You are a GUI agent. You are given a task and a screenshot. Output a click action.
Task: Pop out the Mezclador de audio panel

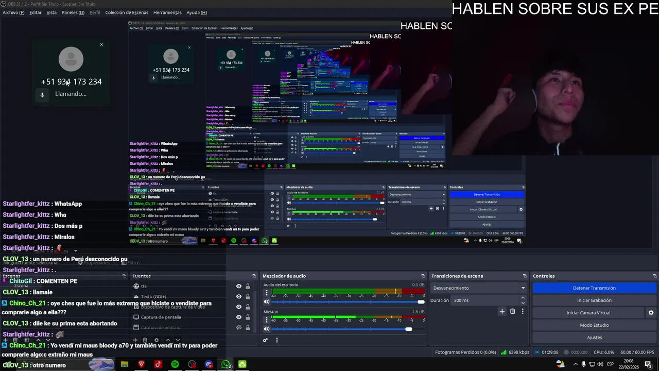point(423,276)
